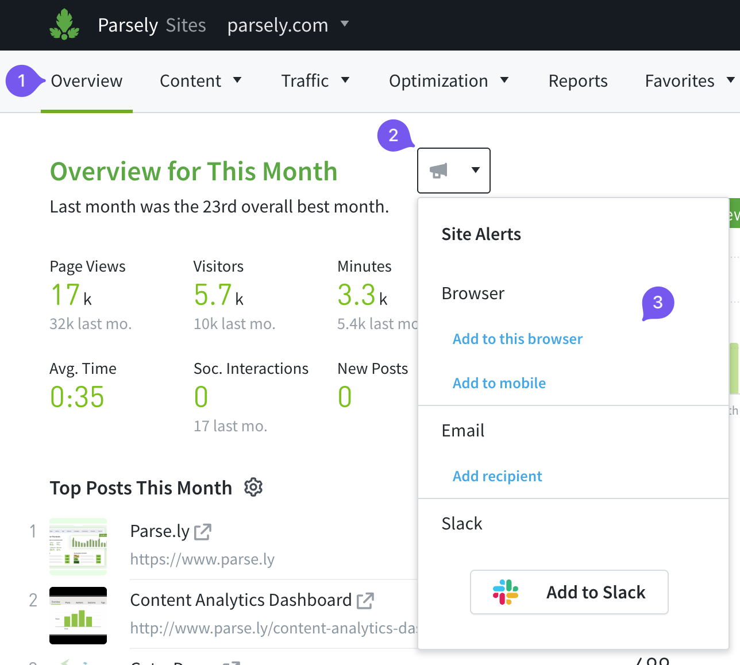
Task: Go to the Reports tab
Action: (578, 81)
